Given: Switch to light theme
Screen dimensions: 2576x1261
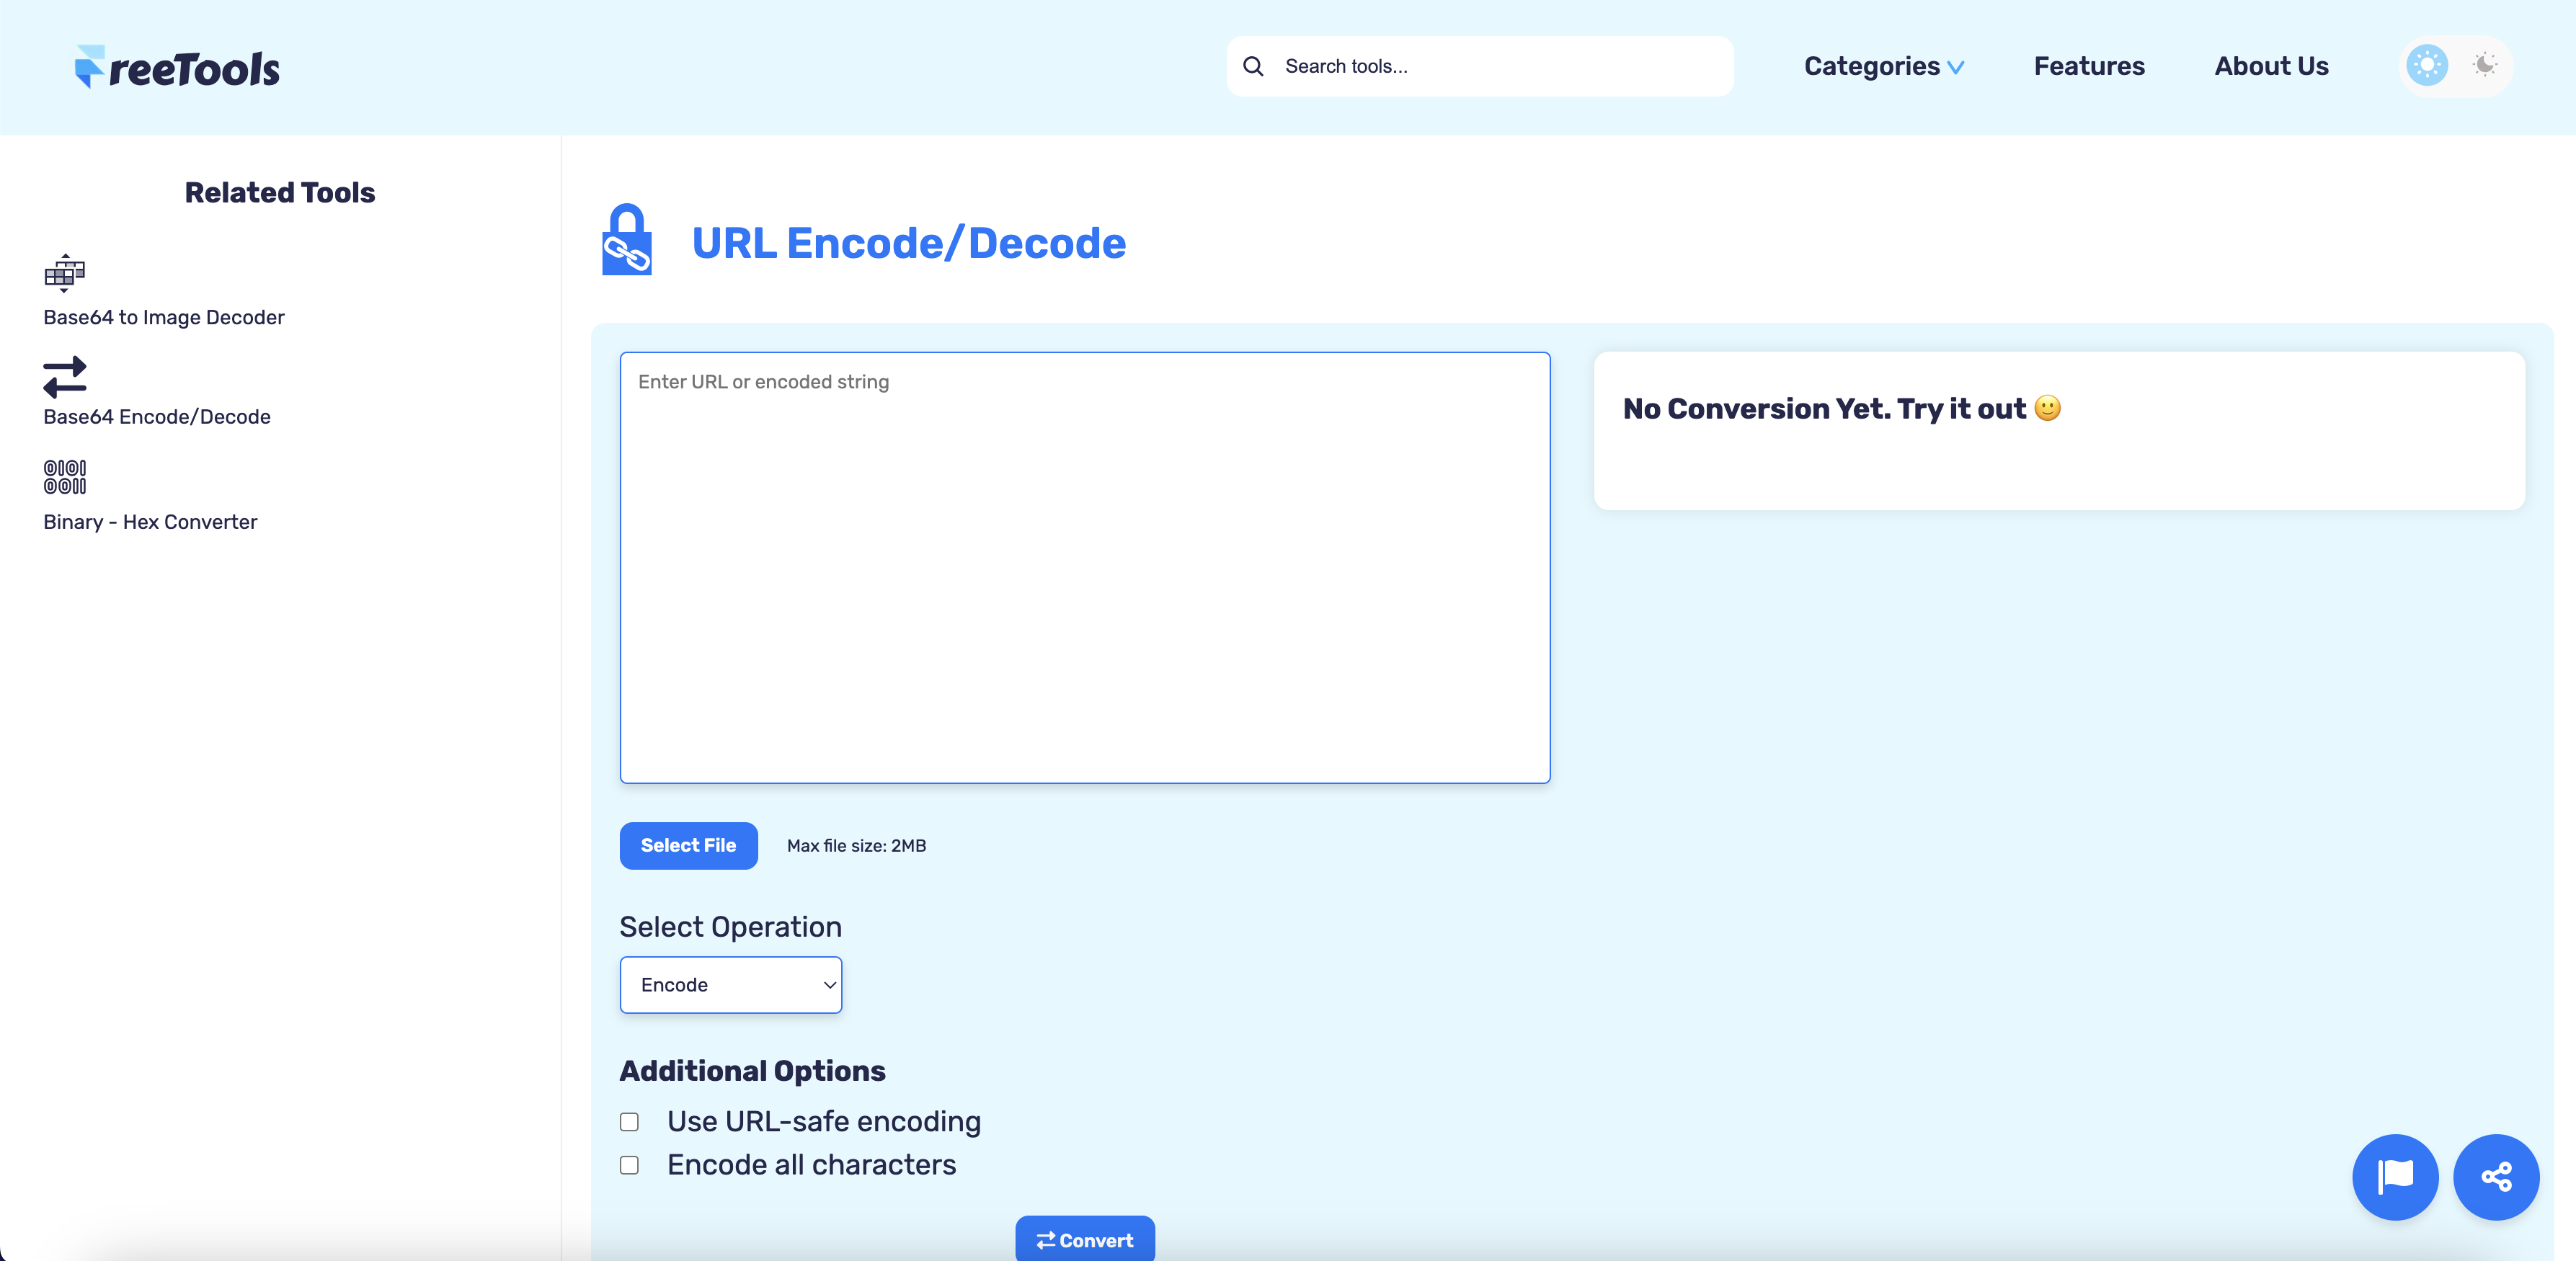Looking at the screenshot, I should pyautogui.click(x=2426, y=65).
